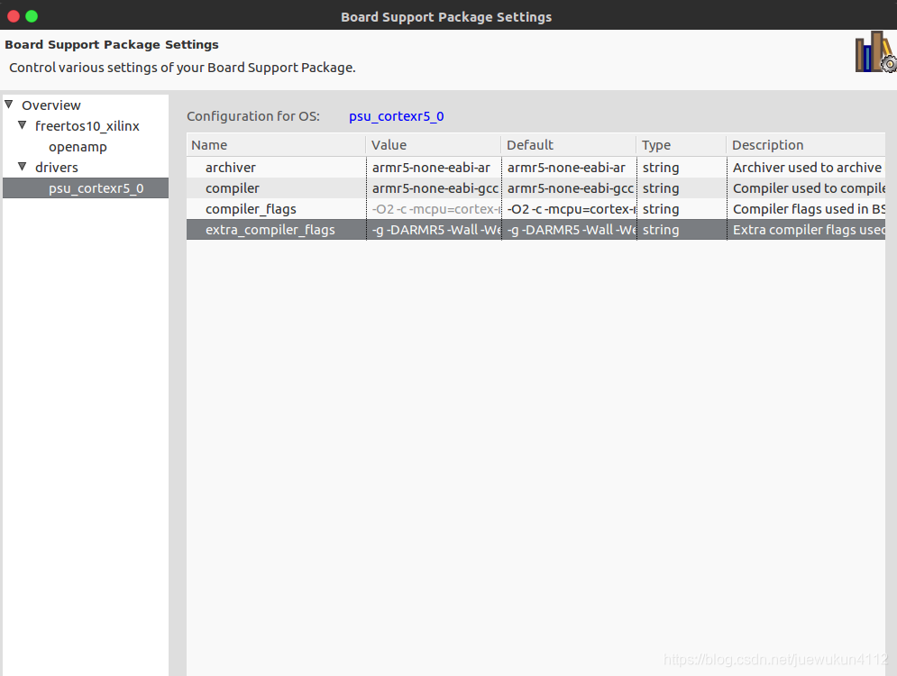The image size is (897, 676).
Task: Open the blue psu_cortexr5_0 configuration link
Action: [x=397, y=116]
